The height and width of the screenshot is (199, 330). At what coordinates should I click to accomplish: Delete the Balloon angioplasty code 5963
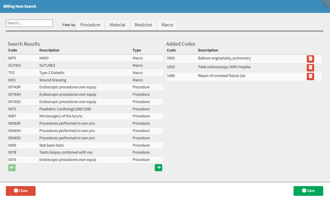coord(310,59)
